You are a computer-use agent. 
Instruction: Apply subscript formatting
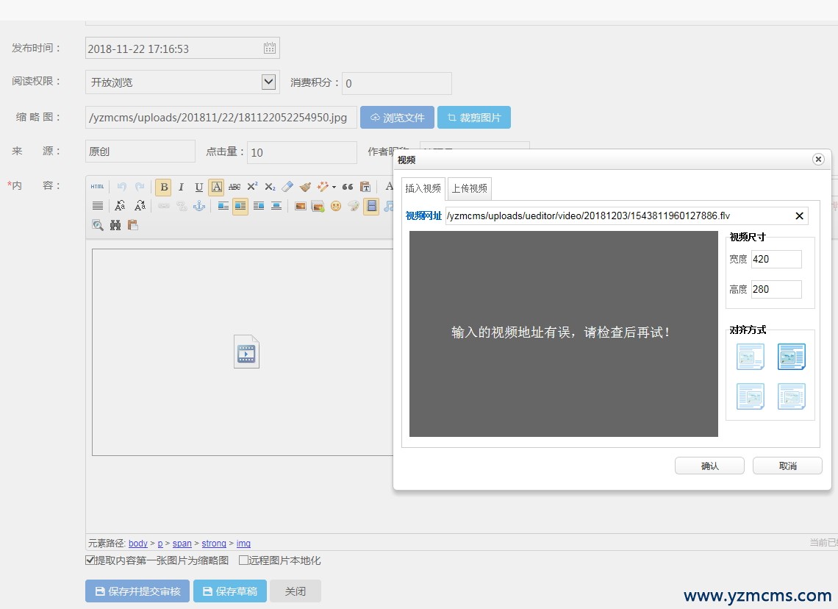coord(270,187)
